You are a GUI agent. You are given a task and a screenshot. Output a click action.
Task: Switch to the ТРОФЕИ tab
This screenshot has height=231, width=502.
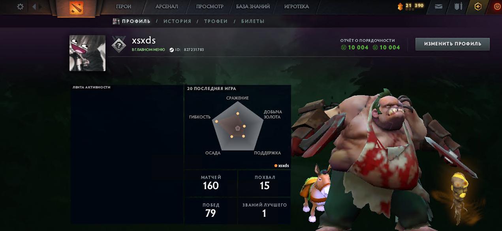coord(216,21)
